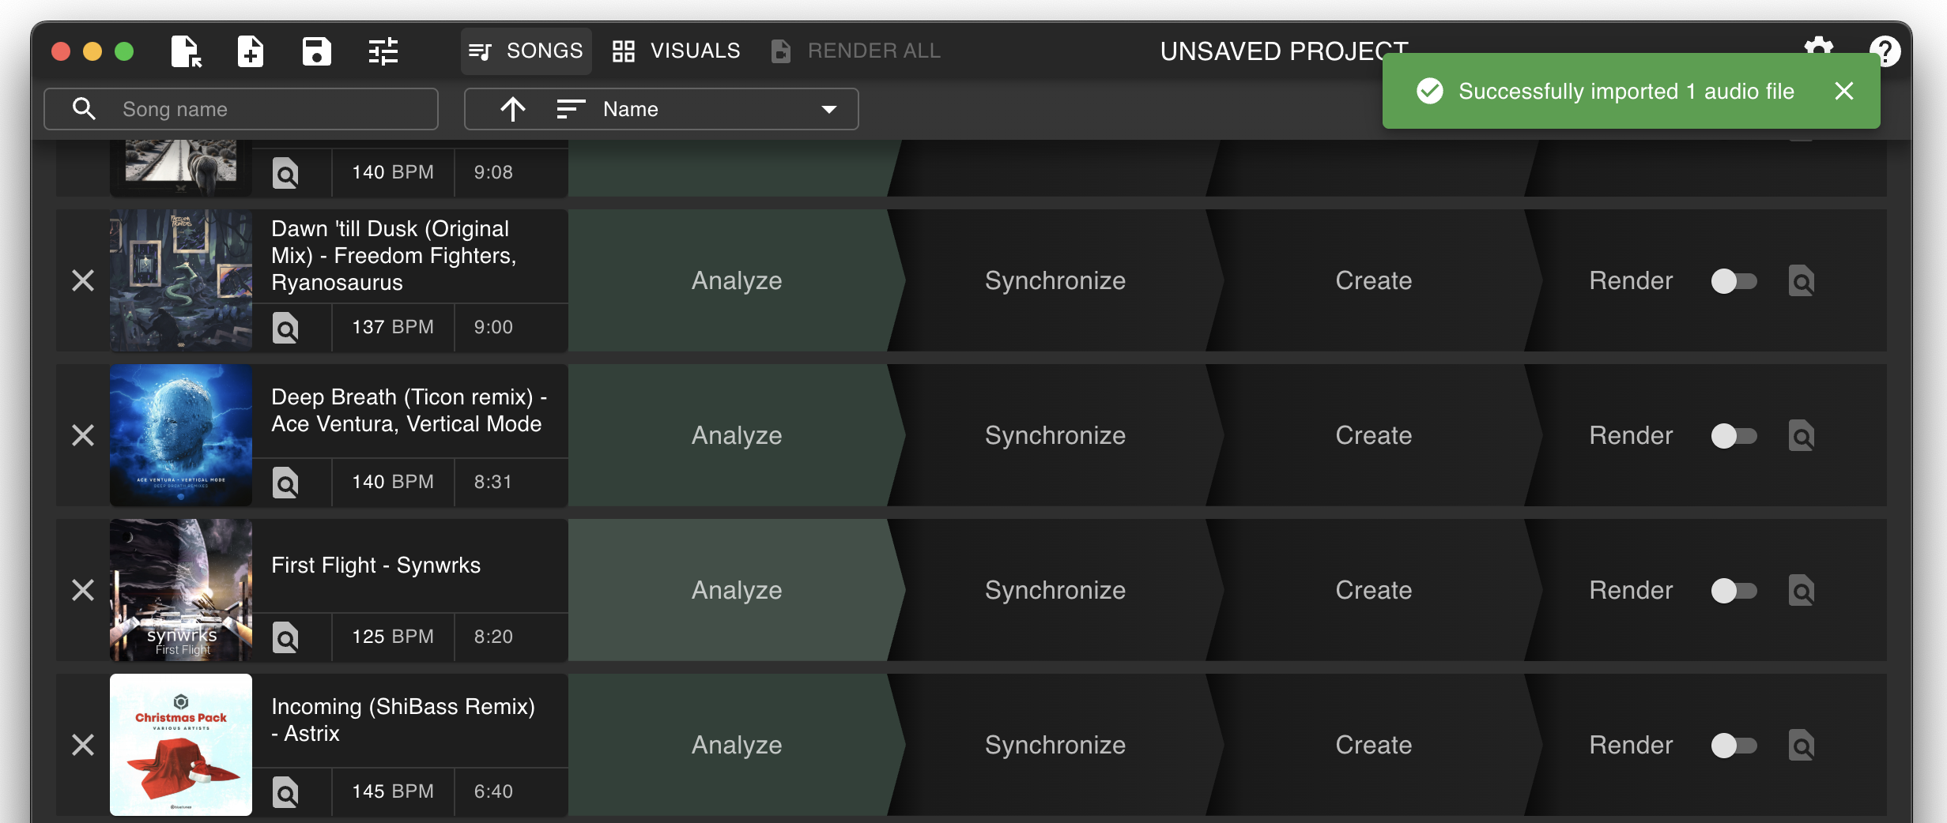
Task: Preview audio for First Flight - Synwrks
Action: click(286, 637)
